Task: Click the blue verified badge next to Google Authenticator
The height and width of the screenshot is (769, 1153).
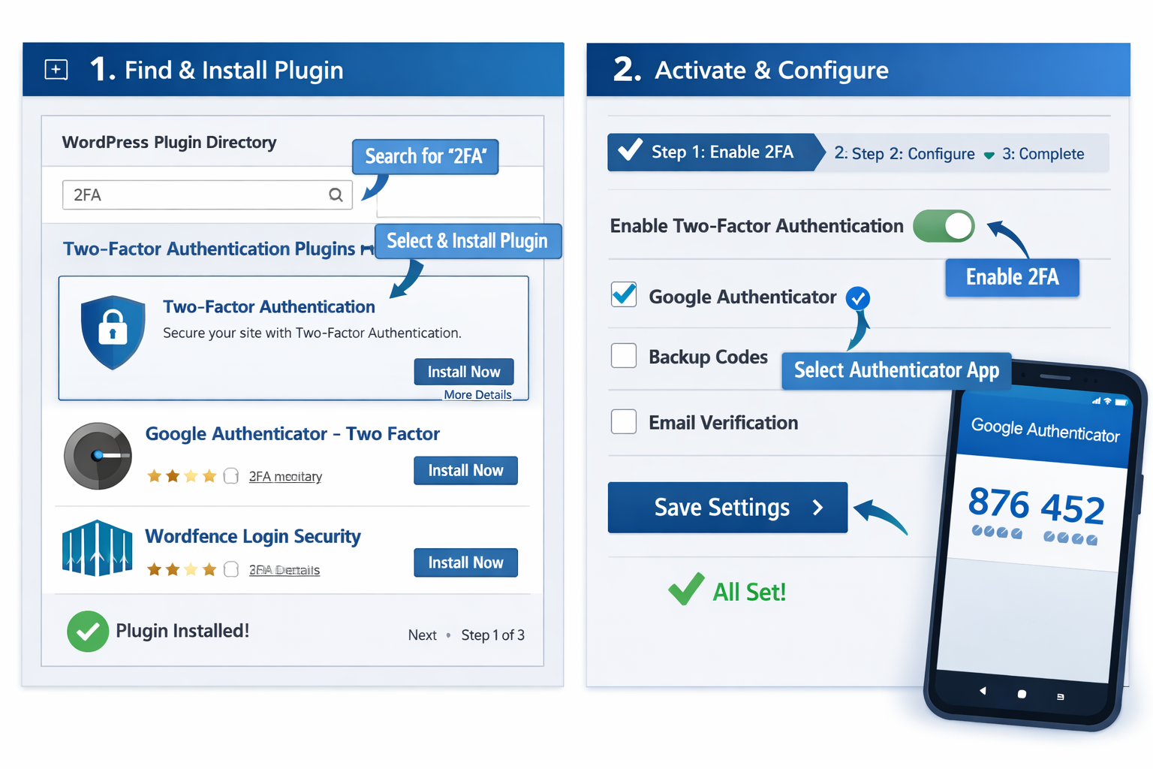Action: (858, 298)
